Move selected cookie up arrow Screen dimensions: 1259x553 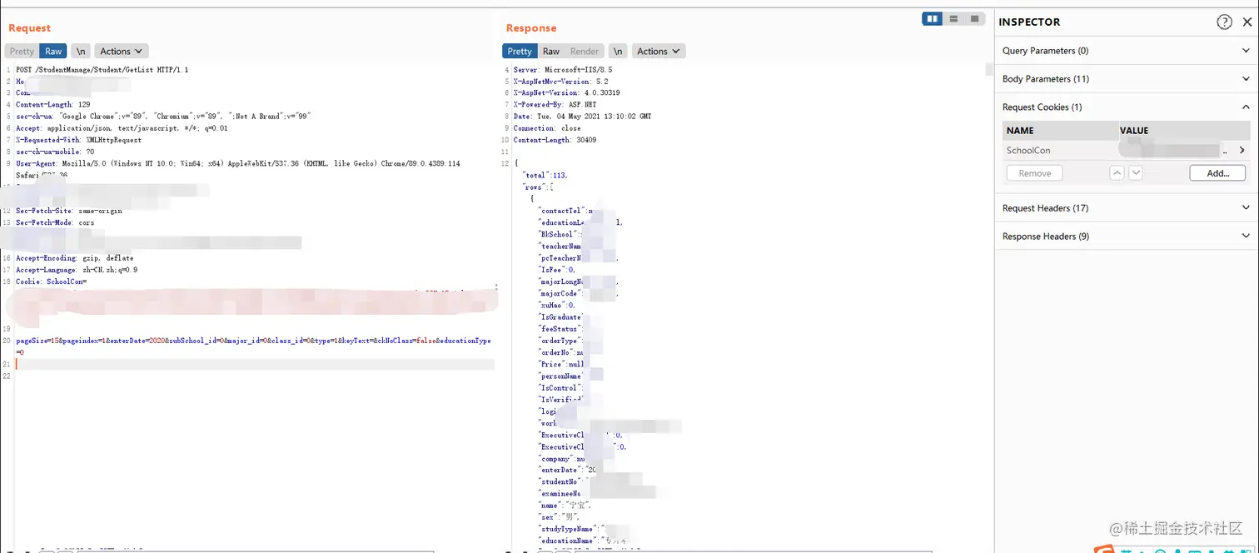[1117, 173]
